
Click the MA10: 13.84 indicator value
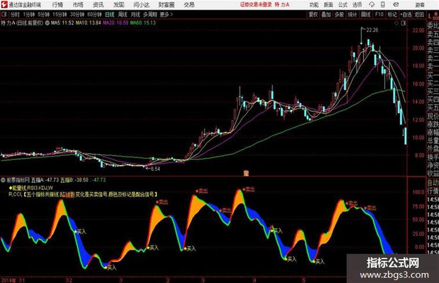(88, 23)
